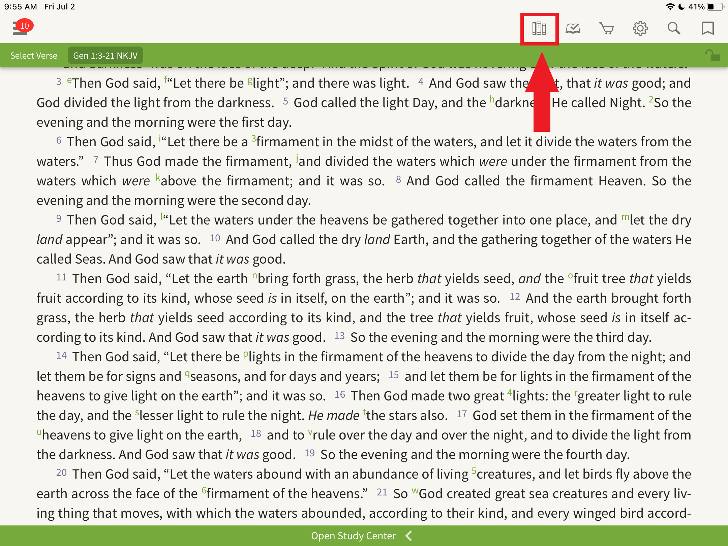Tap verse number 21
Screen dimensions: 728x546
[x=382, y=492]
